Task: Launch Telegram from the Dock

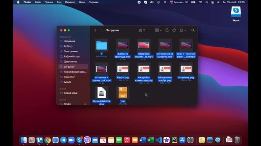Action: [64, 140]
